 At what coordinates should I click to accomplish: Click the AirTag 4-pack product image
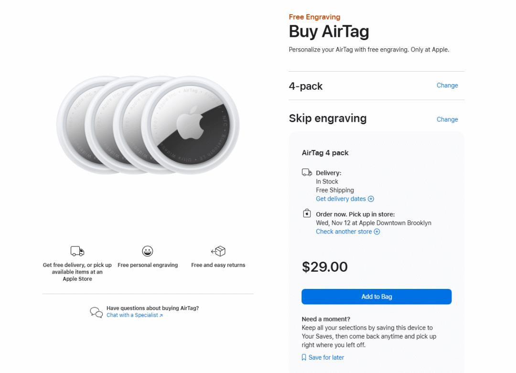[x=148, y=125]
